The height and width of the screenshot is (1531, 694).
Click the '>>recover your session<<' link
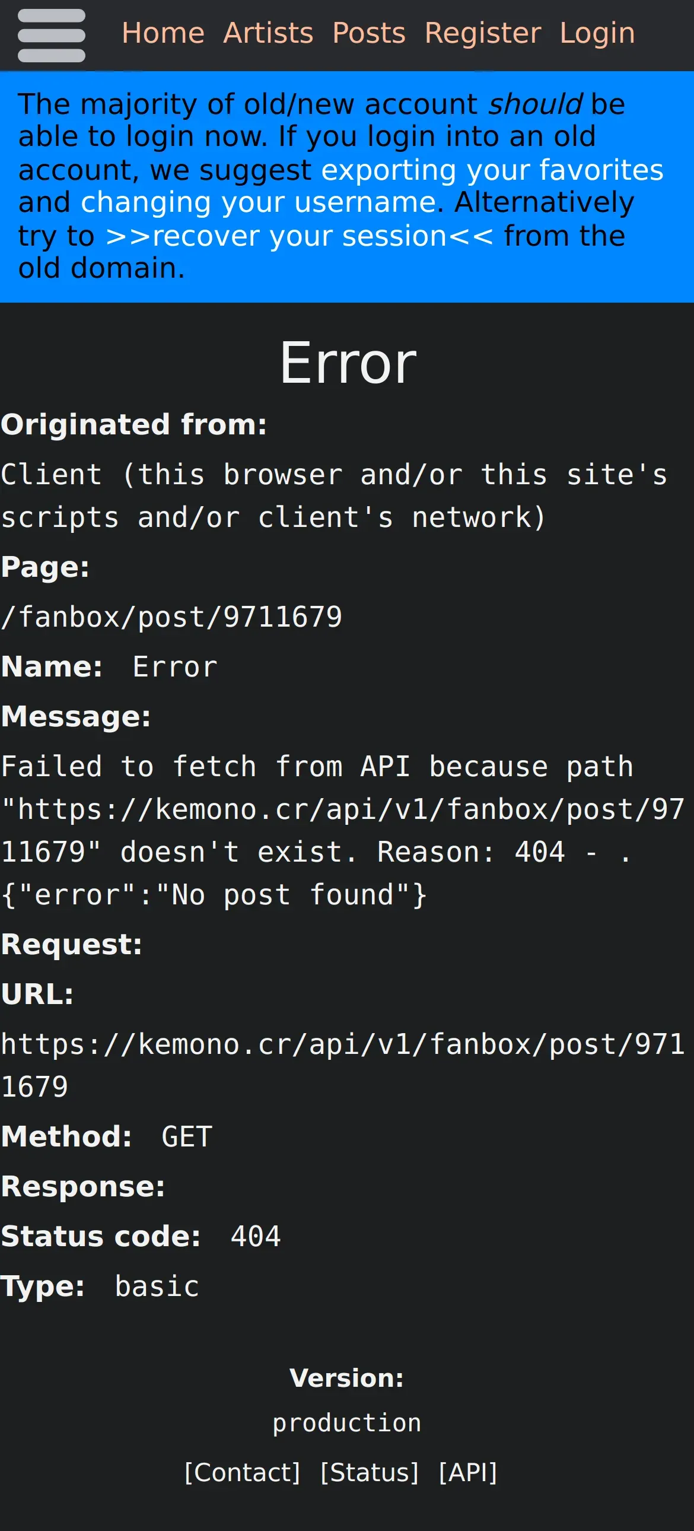(299, 237)
